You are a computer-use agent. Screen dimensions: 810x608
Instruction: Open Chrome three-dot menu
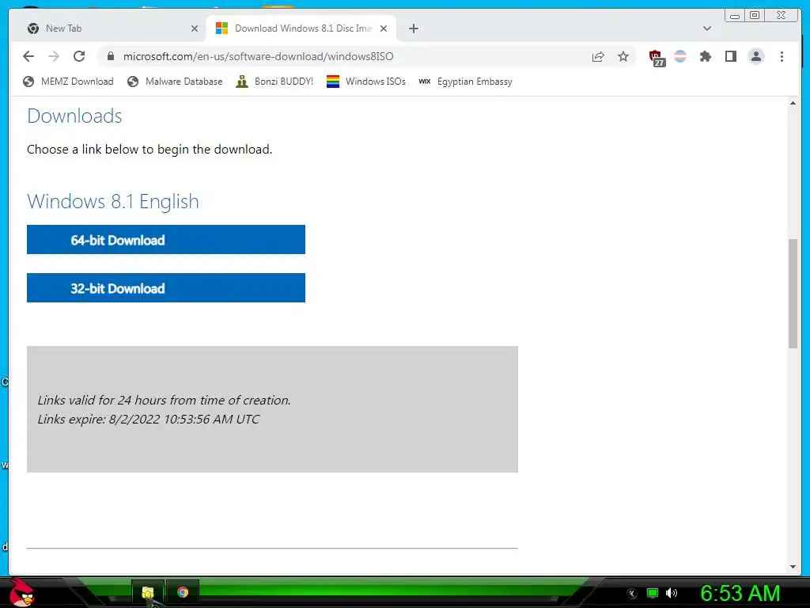point(782,56)
